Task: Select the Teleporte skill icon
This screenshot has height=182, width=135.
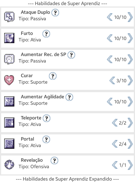Action: [x=9, y=123]
